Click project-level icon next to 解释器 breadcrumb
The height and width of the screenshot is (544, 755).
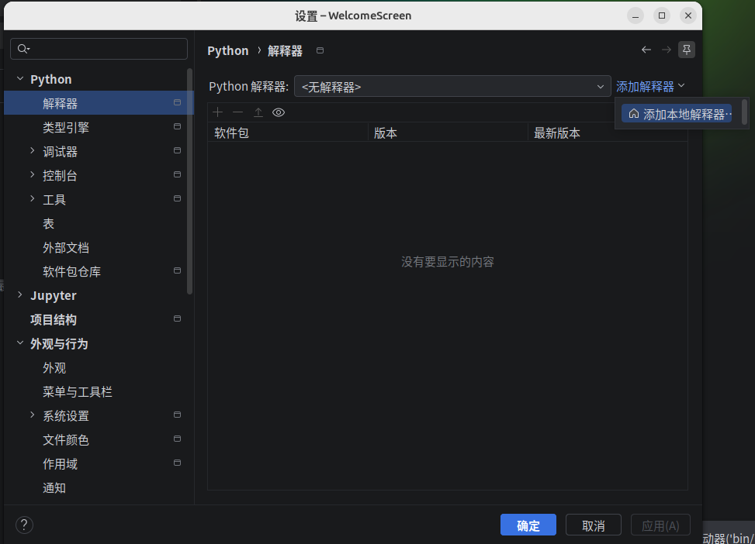320,50
